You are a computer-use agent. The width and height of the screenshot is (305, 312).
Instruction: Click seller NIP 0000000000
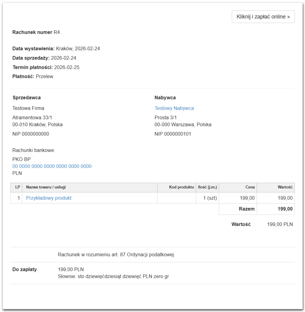(x=31, y=134)
